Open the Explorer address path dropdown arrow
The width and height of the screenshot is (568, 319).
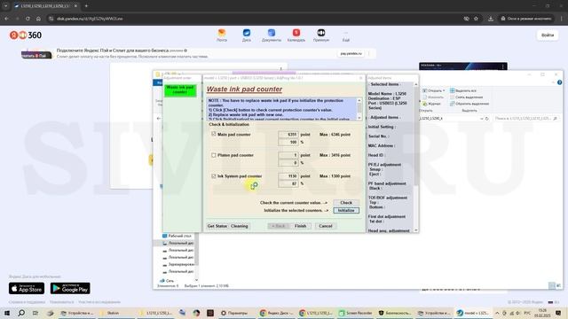click(x=481, y=119)
